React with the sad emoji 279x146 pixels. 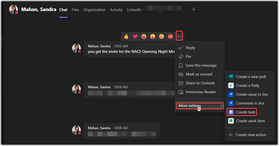[x=161, y=36]
